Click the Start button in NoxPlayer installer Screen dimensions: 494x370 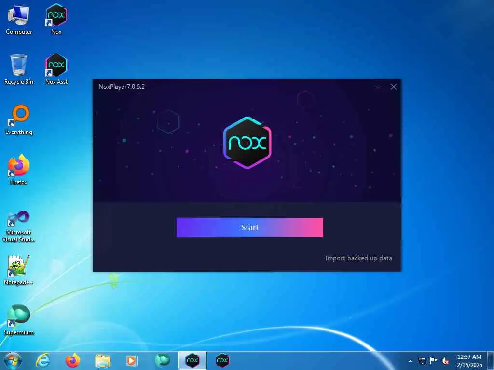point(249,227)
